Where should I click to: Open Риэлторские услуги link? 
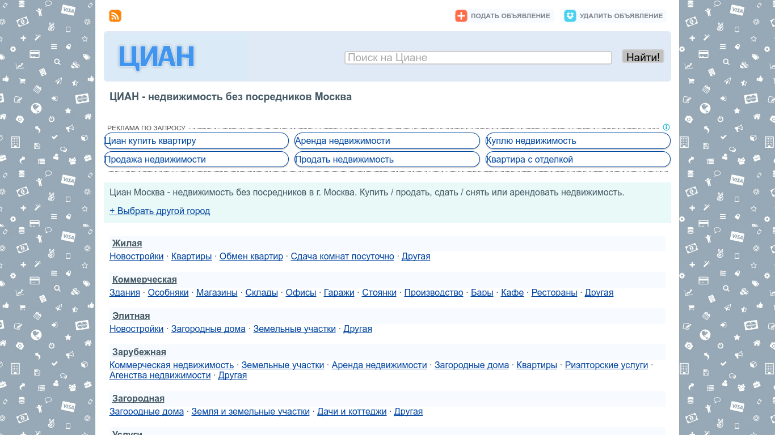(606, 365)
